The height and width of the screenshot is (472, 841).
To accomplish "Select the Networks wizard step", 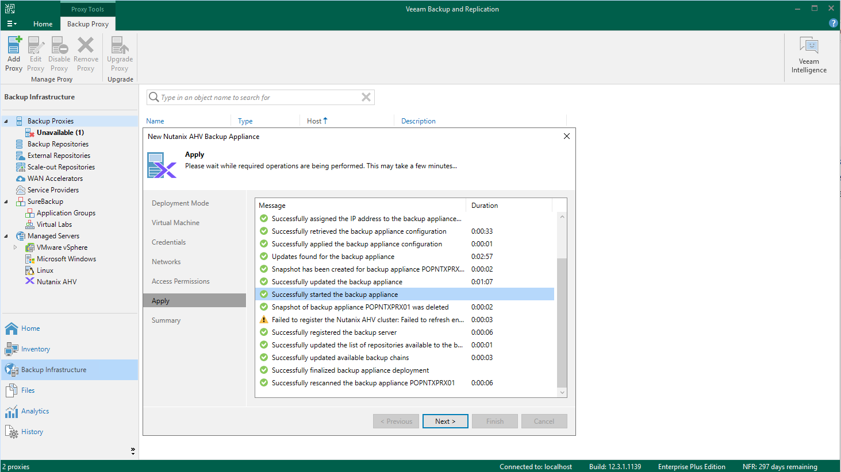I will click(166, 262).
